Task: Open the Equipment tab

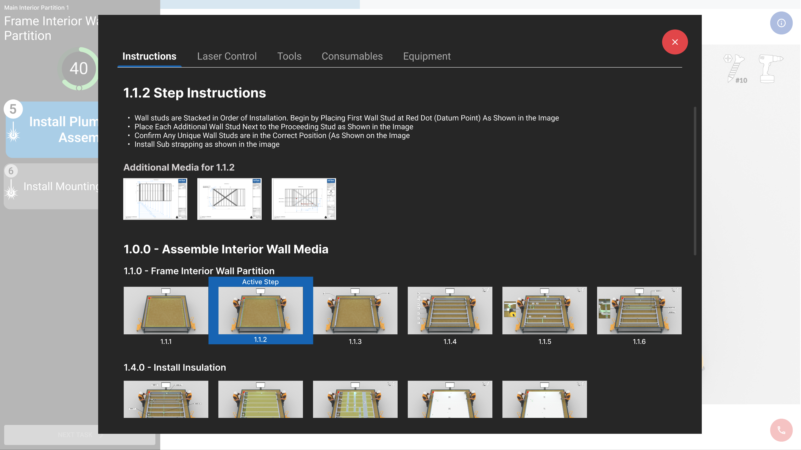Action: tap(427, 56)
